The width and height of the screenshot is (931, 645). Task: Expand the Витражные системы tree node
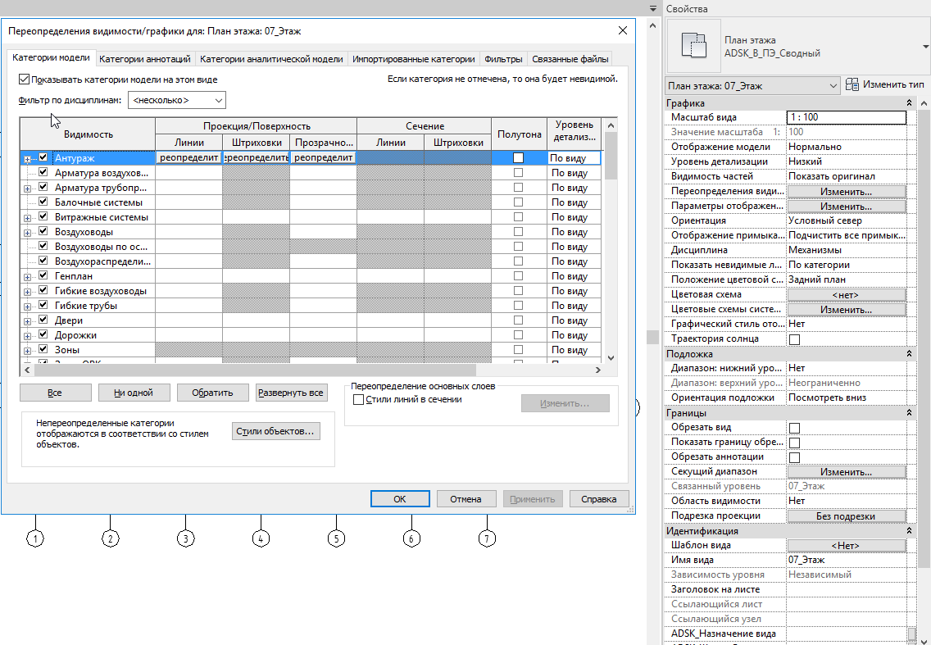click(x=27, y=218)
